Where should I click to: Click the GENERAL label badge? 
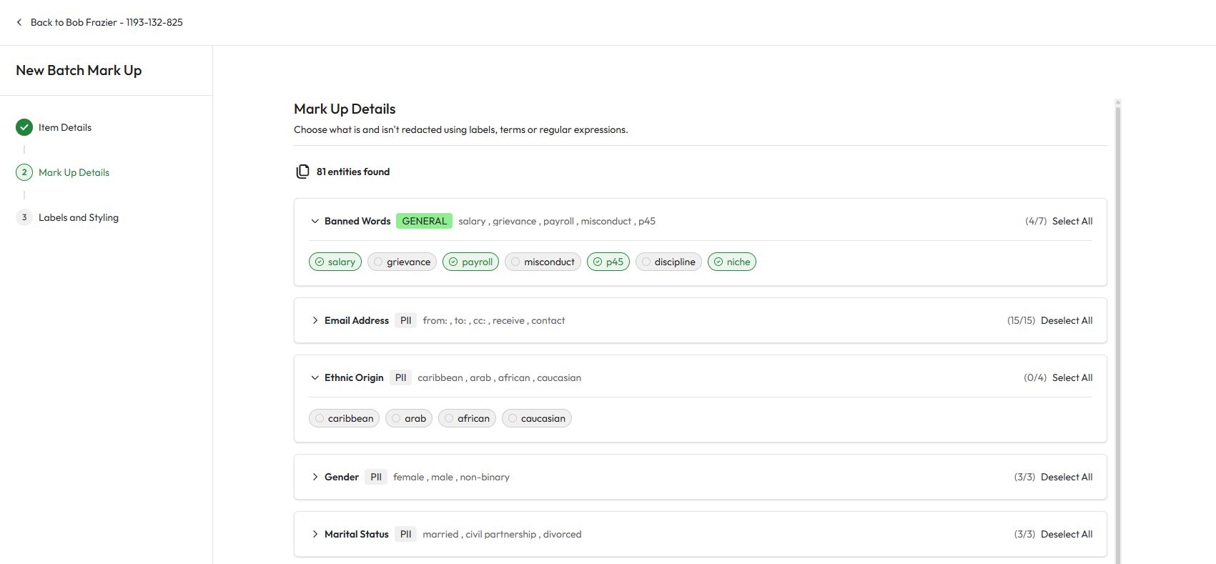[x=424, y=221]
